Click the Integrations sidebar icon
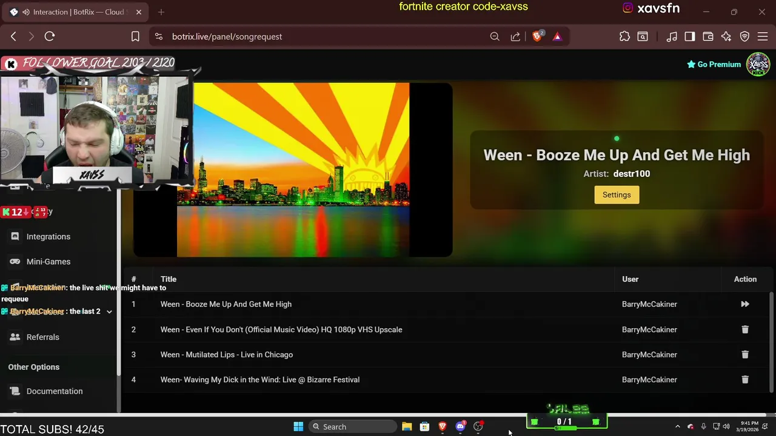Image resolution: width=776 pixels, height=436 pixels. [x=15, y=237]
